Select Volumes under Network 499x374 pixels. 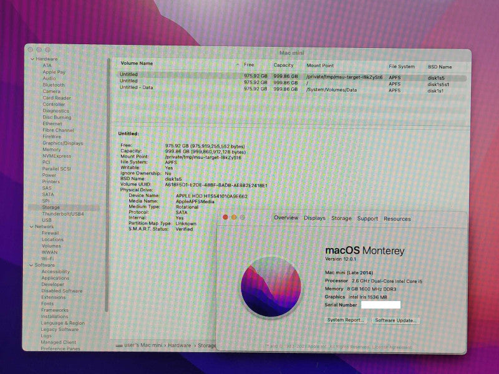[x=51, y=246]
